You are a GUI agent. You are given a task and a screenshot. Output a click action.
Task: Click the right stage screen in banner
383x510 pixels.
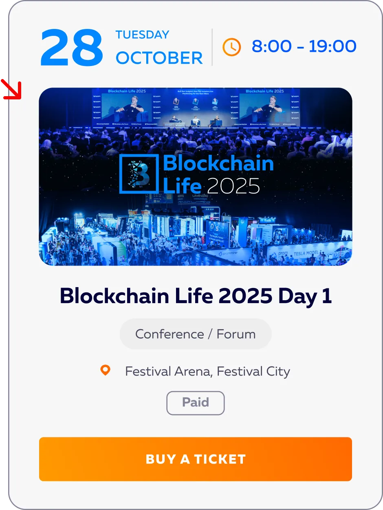click(265, 107)
